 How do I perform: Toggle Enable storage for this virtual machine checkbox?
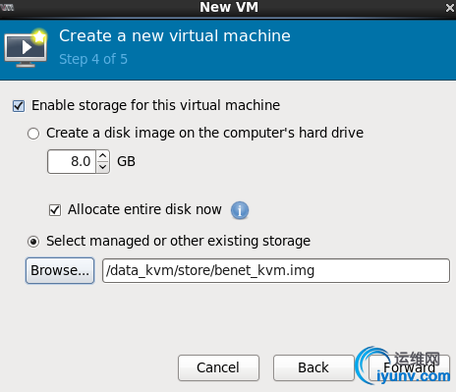pos(19,106)
